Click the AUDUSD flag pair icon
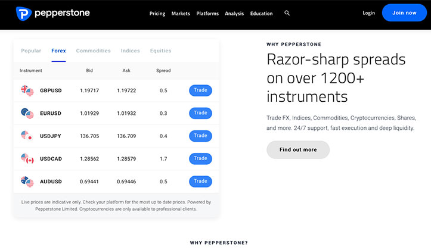This screenshot has width=431, height=250. (27, 182)
